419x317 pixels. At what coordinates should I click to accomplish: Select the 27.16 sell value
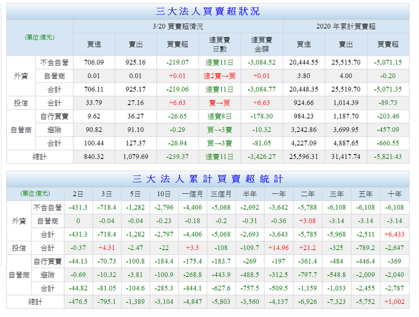point(136,103)
